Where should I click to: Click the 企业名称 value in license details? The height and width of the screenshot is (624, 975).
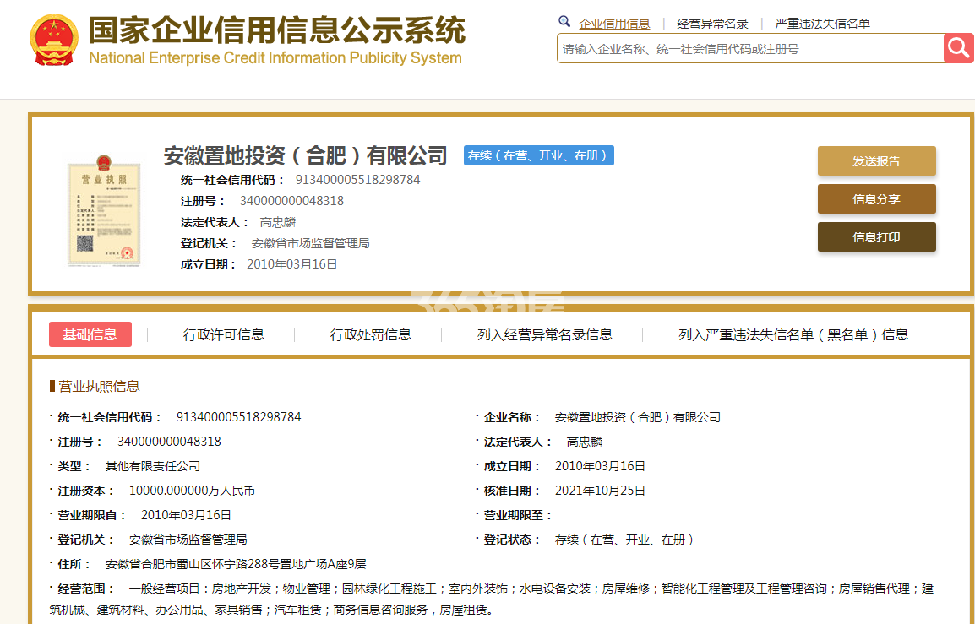click(637, 417)
